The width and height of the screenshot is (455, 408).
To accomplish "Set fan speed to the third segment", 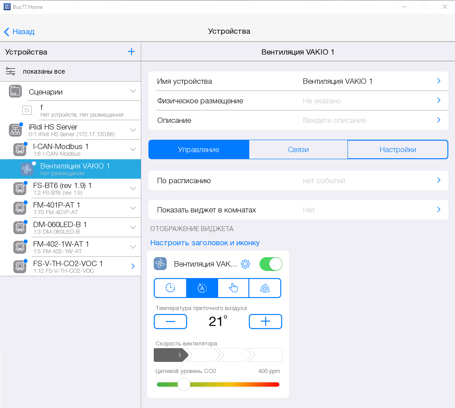I will pos(235,355).
